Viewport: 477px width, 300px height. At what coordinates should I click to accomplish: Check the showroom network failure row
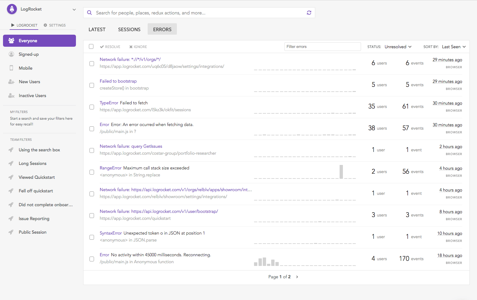(x=92, y=194)
